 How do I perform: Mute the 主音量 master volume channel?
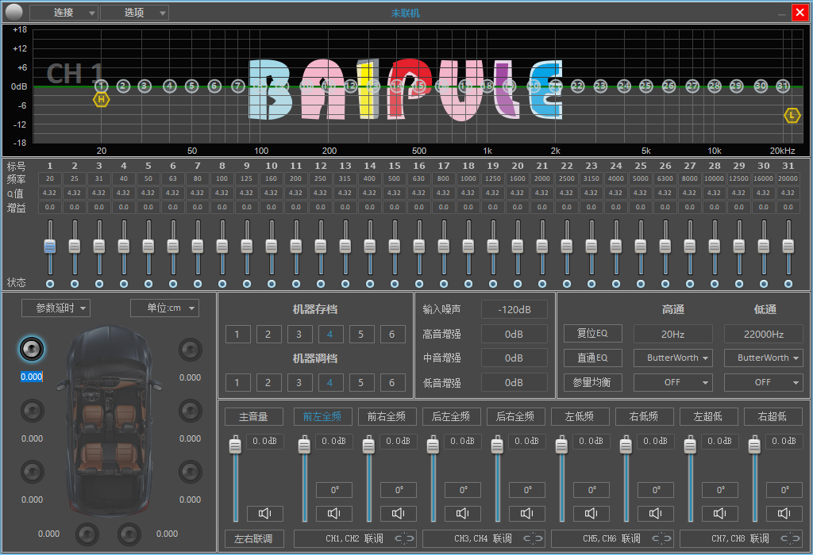coord(265,513)
